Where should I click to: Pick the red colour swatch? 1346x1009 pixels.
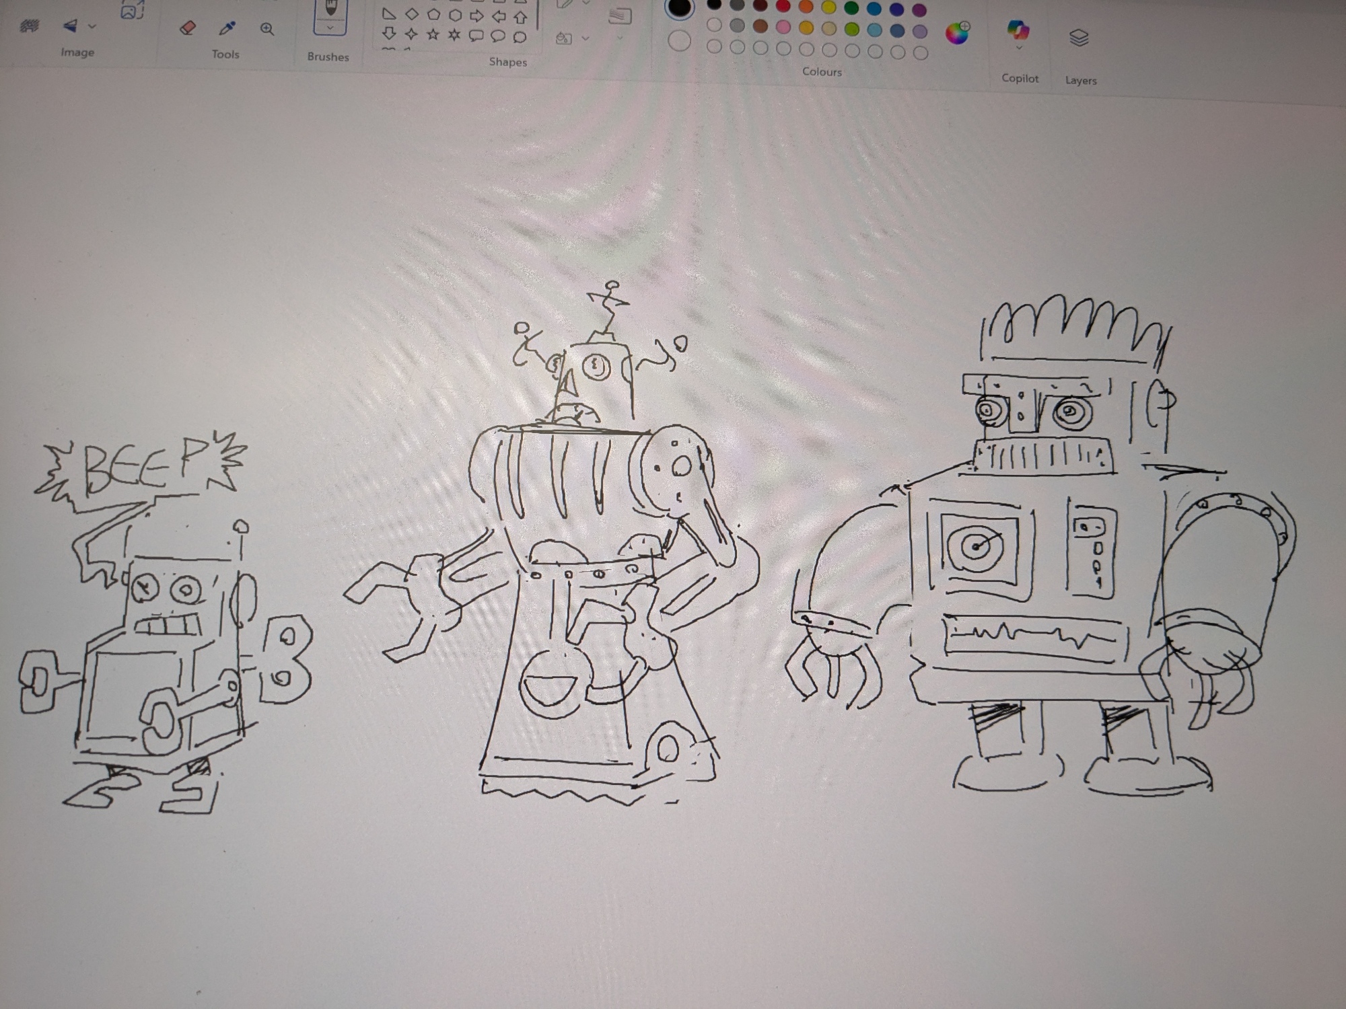pos(783,6)
